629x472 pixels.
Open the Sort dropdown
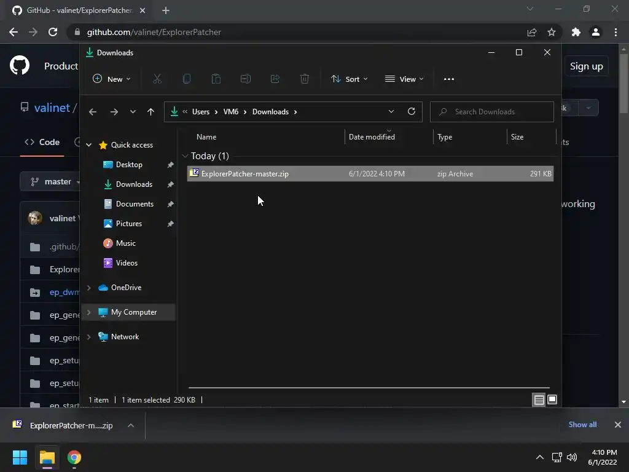coord(350,79)
